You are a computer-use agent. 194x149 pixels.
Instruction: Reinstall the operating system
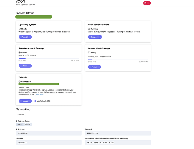click(25, 37)
